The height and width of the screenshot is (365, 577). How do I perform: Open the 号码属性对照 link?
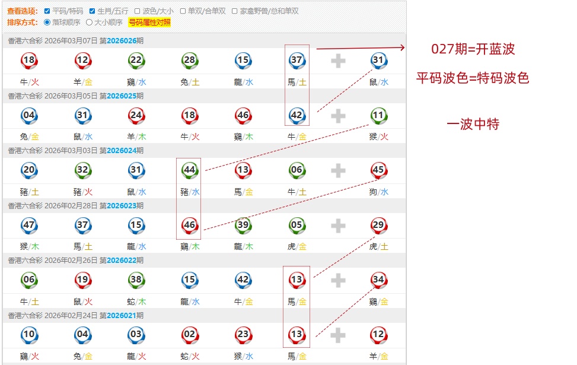coord(149,23)
